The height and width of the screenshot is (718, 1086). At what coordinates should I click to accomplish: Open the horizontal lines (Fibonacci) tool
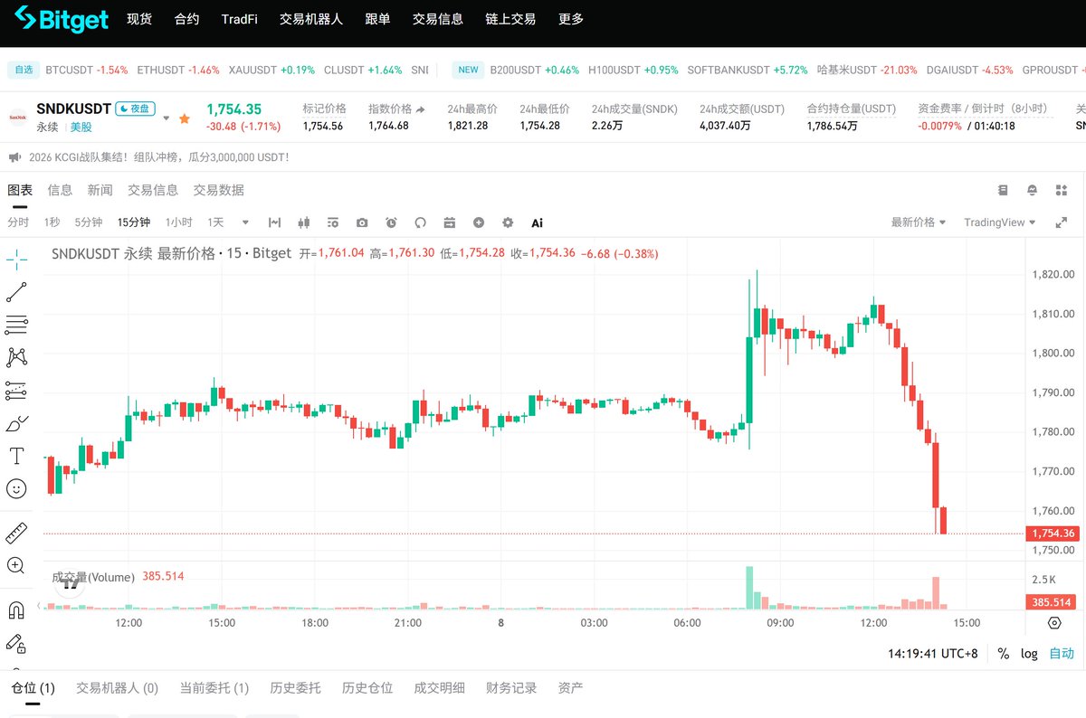pyautogui.click(x=16, y=325)
